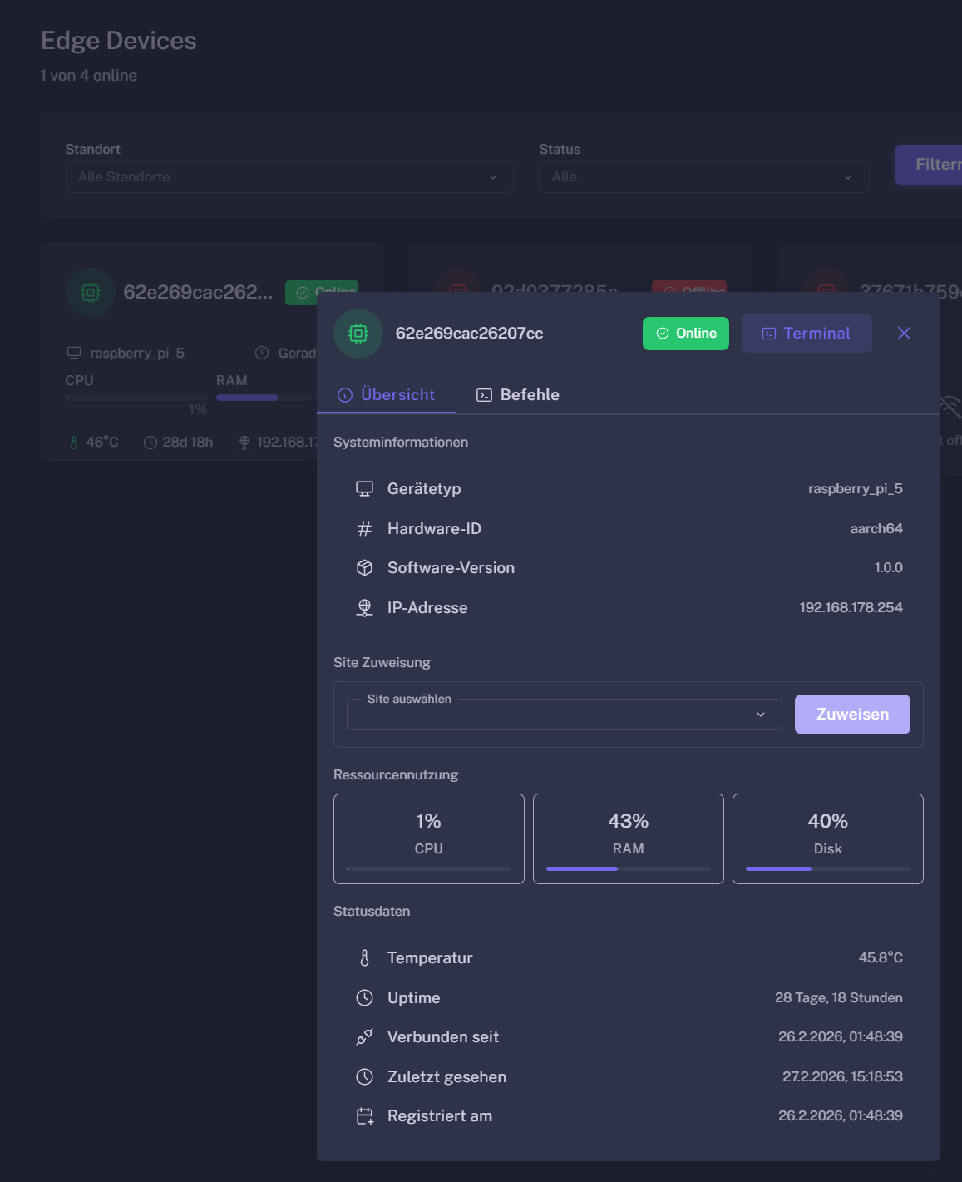The width and height of the screenshot is (962, 1182).
Task: Click the green Online status badge
Action: click(685, 334)
